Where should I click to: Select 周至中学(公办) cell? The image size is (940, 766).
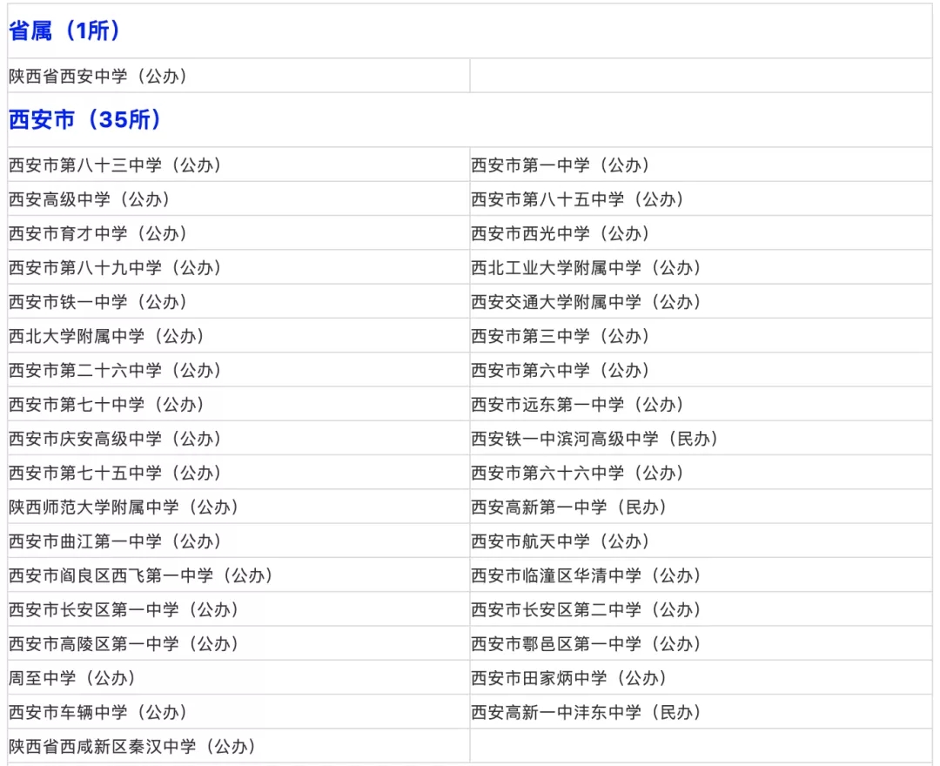(x=238, y=676)
